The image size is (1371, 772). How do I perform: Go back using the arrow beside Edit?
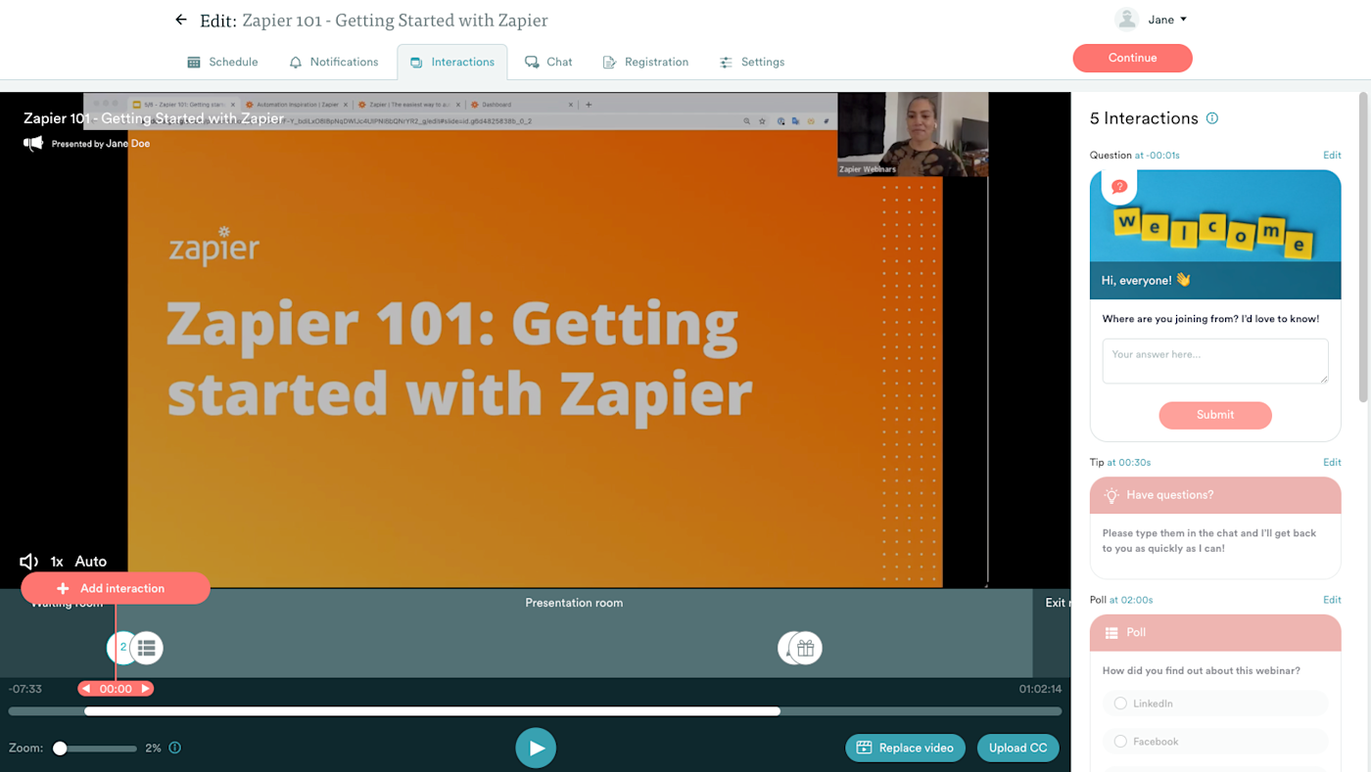180,20
